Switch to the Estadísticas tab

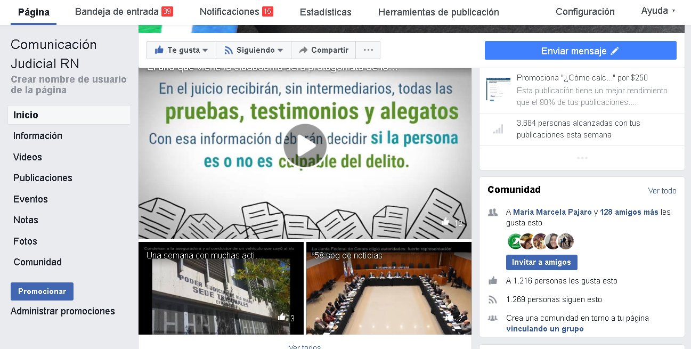[326, 11]
